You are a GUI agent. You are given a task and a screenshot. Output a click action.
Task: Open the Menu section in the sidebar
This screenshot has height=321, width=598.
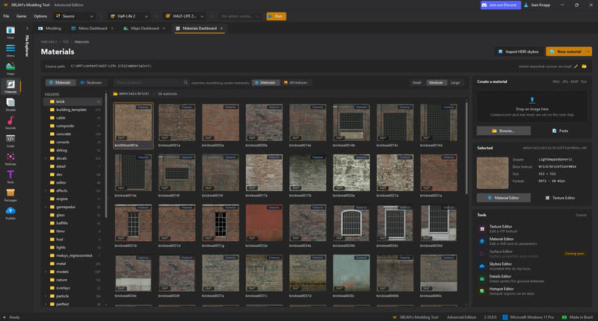[10, 50]
